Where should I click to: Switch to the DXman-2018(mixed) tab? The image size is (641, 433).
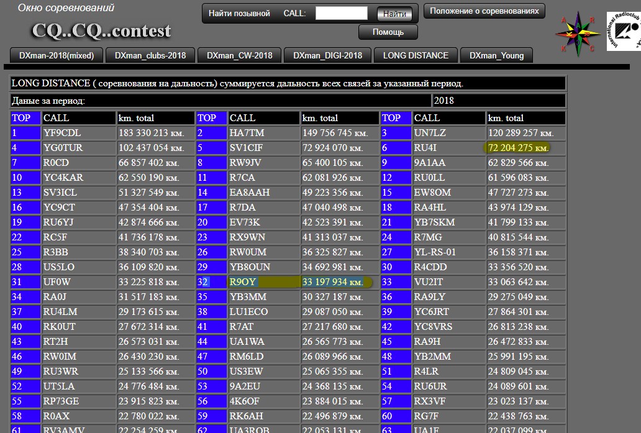[57, 55]
